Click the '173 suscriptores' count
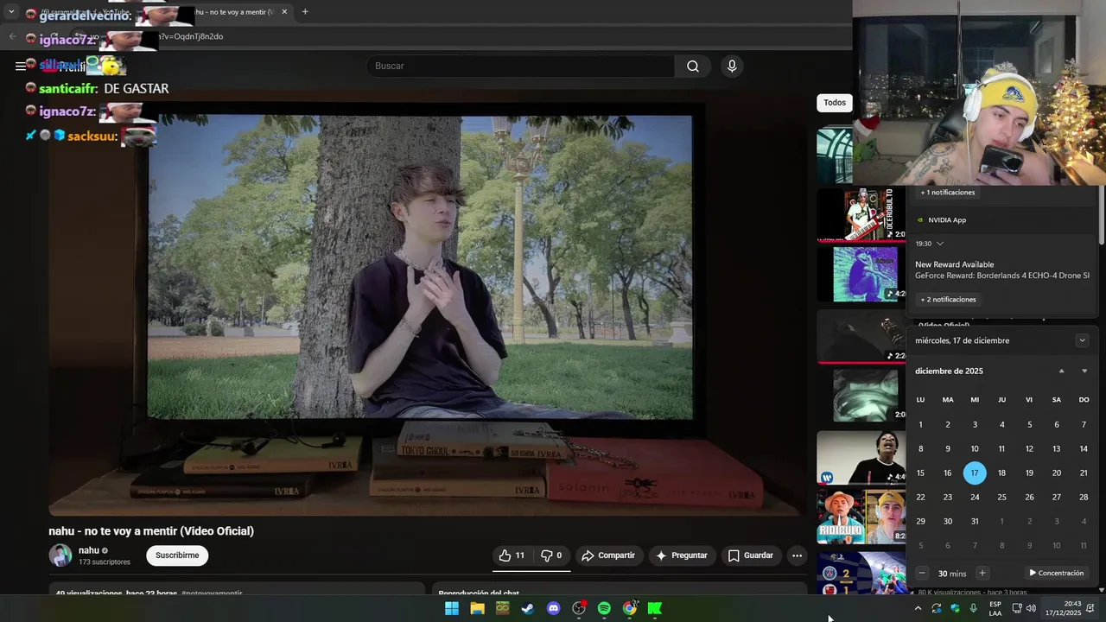 pos(105,562)
